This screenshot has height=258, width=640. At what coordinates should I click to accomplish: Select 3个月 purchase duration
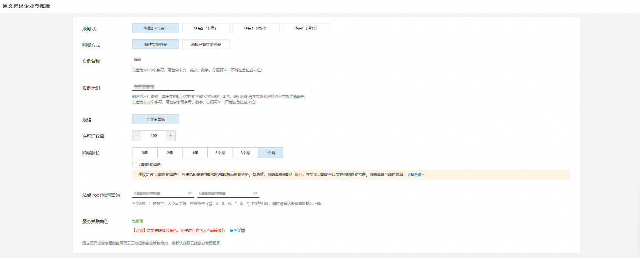pyautogui.click(x=245, y=153)
